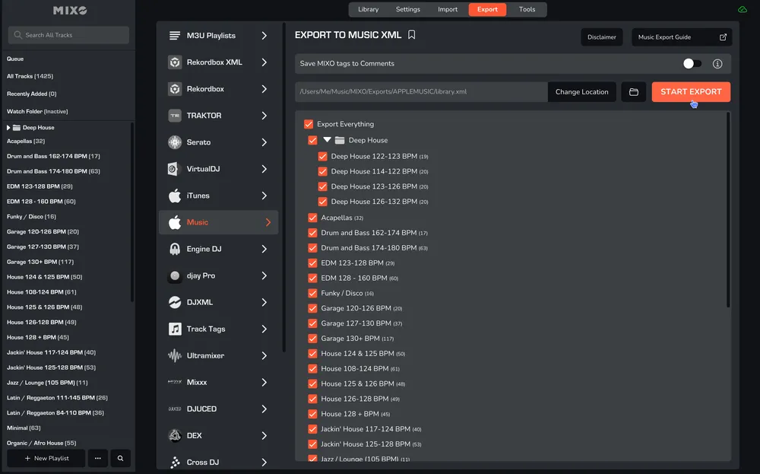This screenshot has width=760, height=474.
Task: Uncheck the Export Everything checkbox
Action: tap(308, 123)
